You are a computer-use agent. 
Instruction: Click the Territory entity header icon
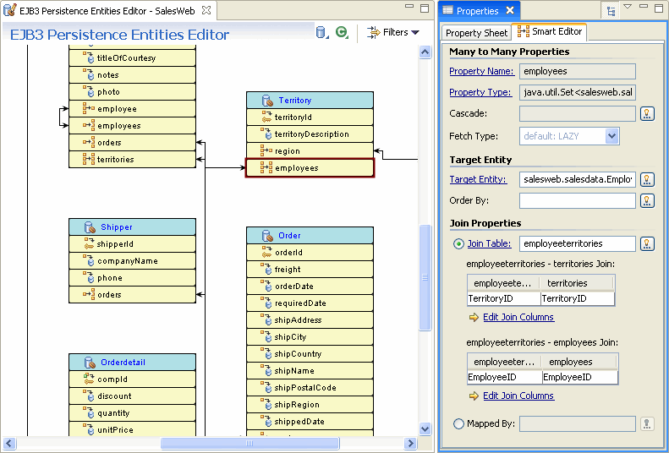coord(267,101)
